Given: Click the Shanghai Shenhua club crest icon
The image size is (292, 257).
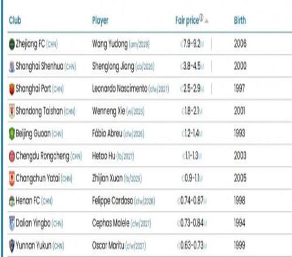Looking at the screenshot, I should [12, 67].
